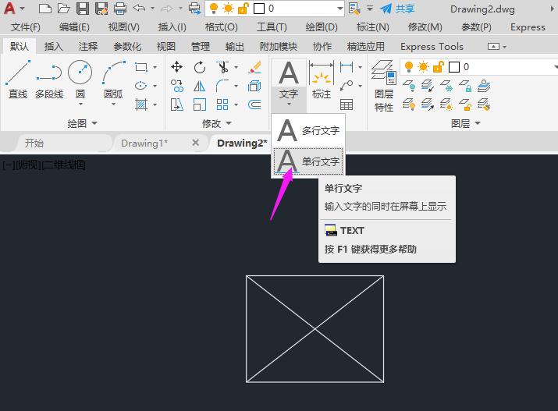Choose 多行文字 from the text dropdown

308,130
